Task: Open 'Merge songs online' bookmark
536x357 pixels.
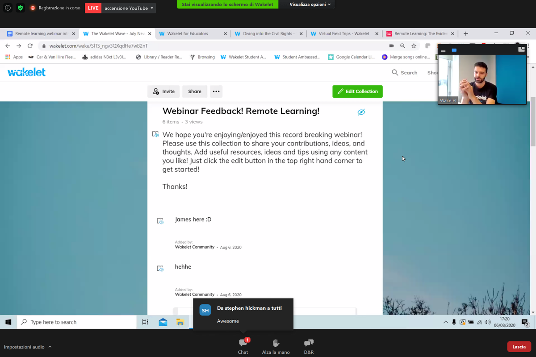Action: [x=406, y=57]
